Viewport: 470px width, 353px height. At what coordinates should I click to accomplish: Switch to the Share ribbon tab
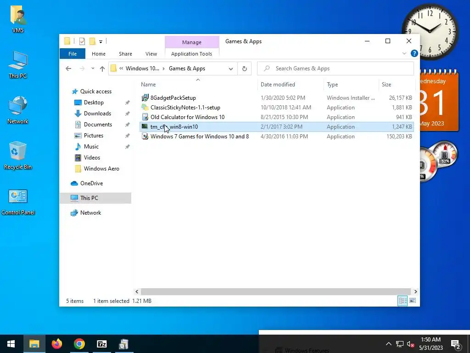coord(125,54)
